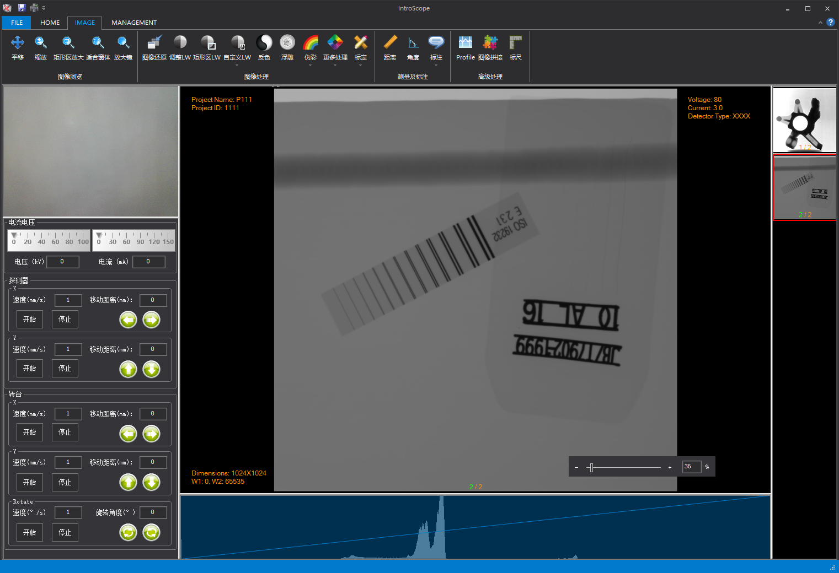Switch to the IMAGE tab

coord(85,23)
